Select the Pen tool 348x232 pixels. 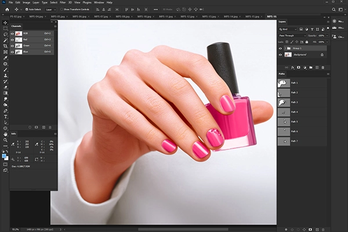click(5, 111)
